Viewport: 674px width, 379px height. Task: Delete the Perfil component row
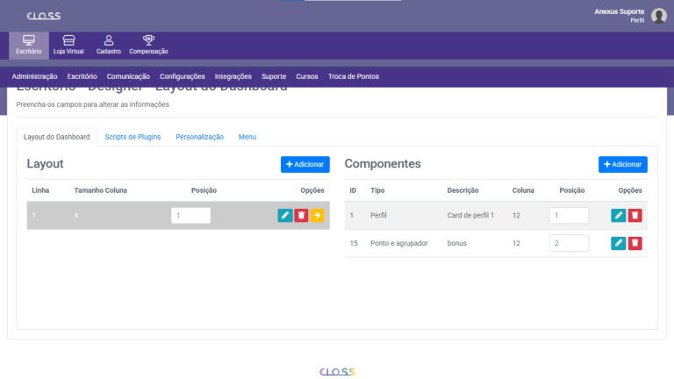click(x=635, y=215)
